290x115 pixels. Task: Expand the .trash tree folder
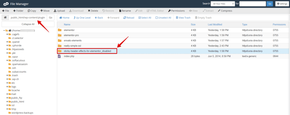pyautogui.click(x=7, y=75)
